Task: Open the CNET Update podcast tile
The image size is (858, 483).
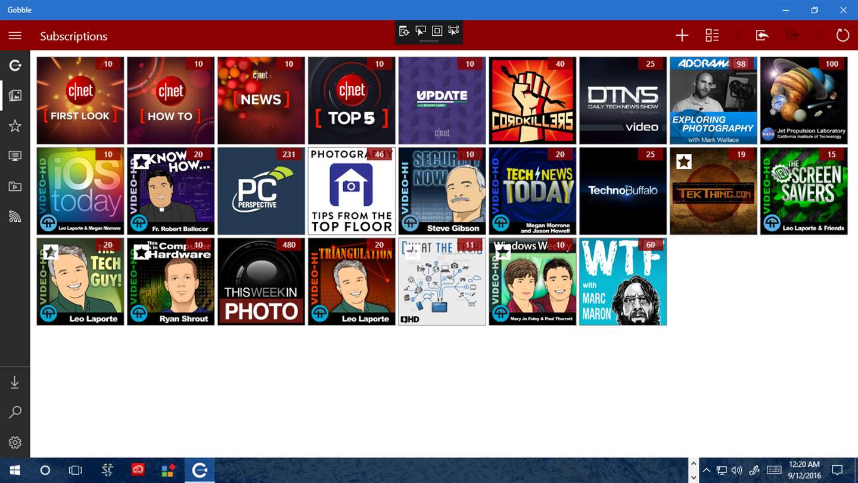Action: tap(442, 101)
